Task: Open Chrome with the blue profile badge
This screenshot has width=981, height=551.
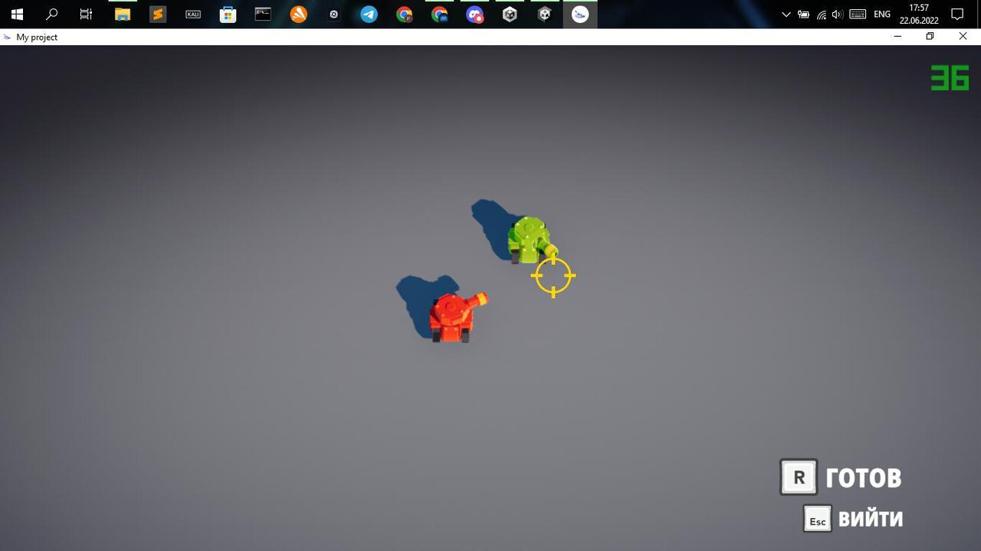Action: pos(439,14)
